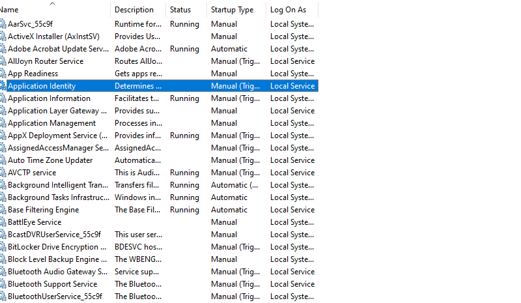The width and height of the screenshot is (521, 303).
Task: Select the AllJoyn Router Service name
Action: [46, 61]
